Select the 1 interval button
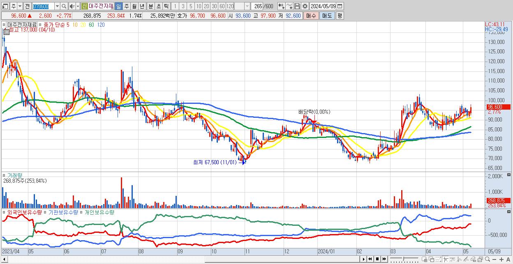 click(175, 6)
